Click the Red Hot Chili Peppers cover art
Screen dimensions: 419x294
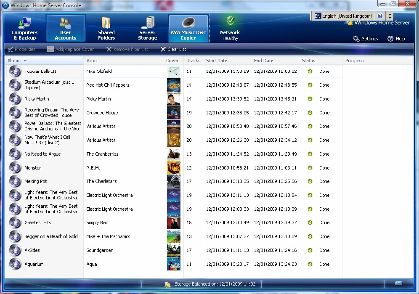(174, 85)
